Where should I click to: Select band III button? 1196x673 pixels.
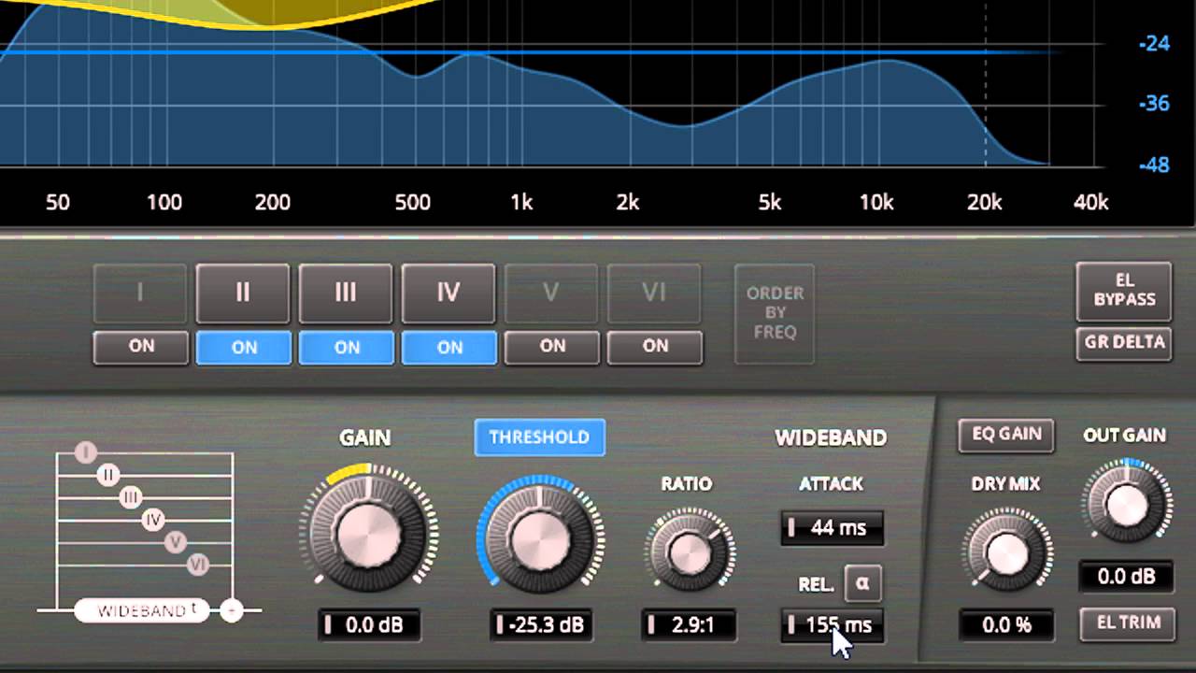pos(346,294)
